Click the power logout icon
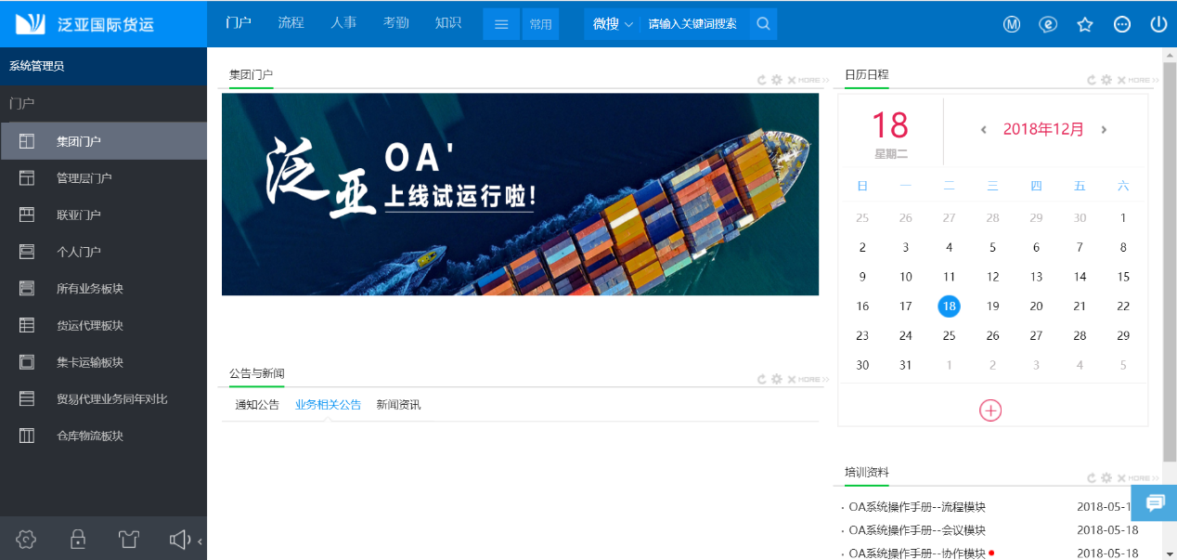 [1158, 24]
